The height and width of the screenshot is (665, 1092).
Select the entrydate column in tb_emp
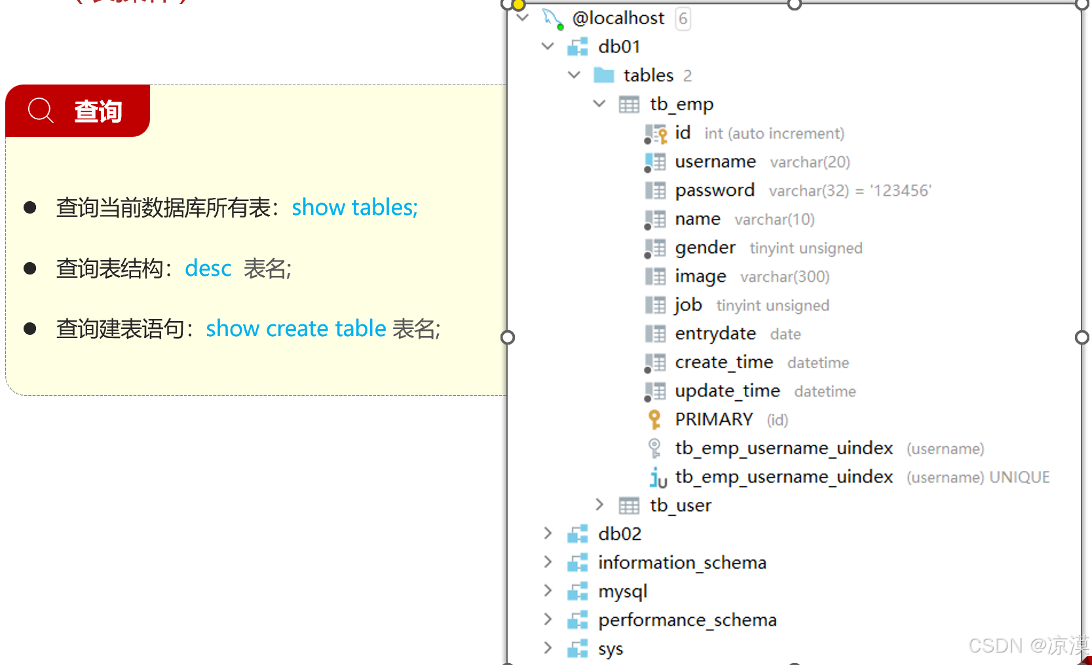point(715,333)
